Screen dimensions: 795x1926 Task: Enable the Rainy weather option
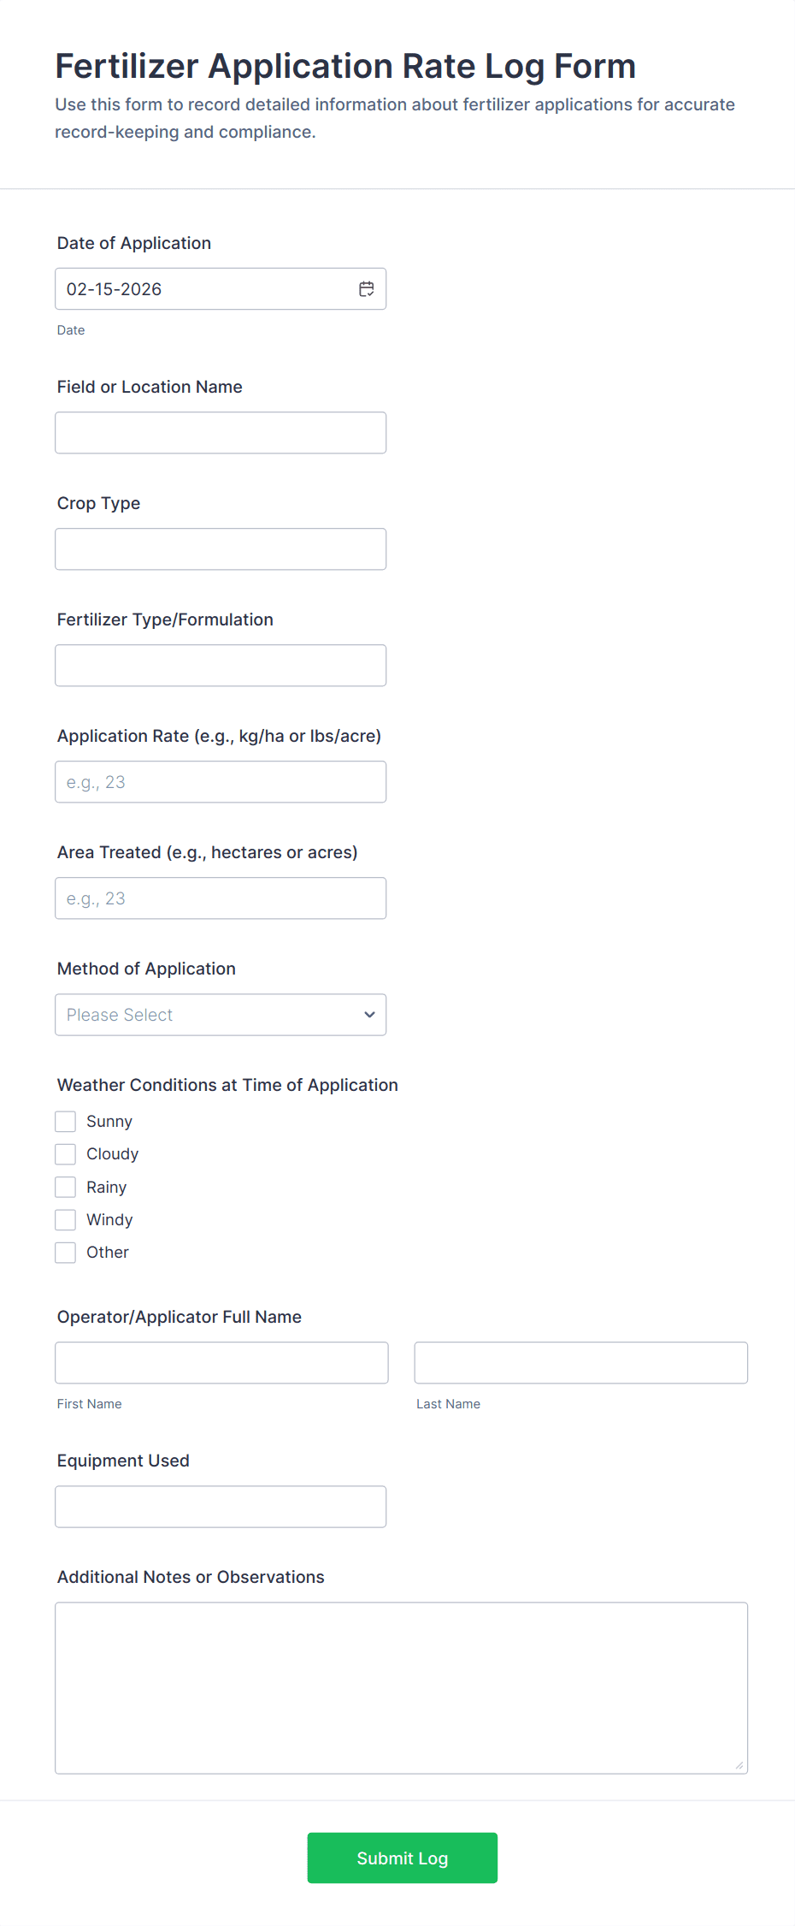coord(66,1187)
